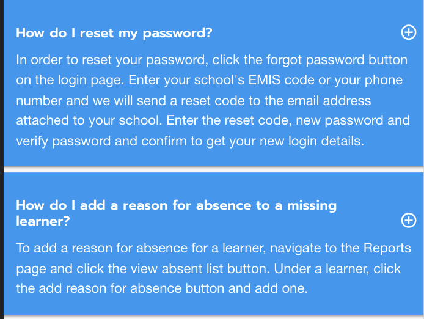Click the absence reason answer paragraph
424x319 pixels.
212,268
